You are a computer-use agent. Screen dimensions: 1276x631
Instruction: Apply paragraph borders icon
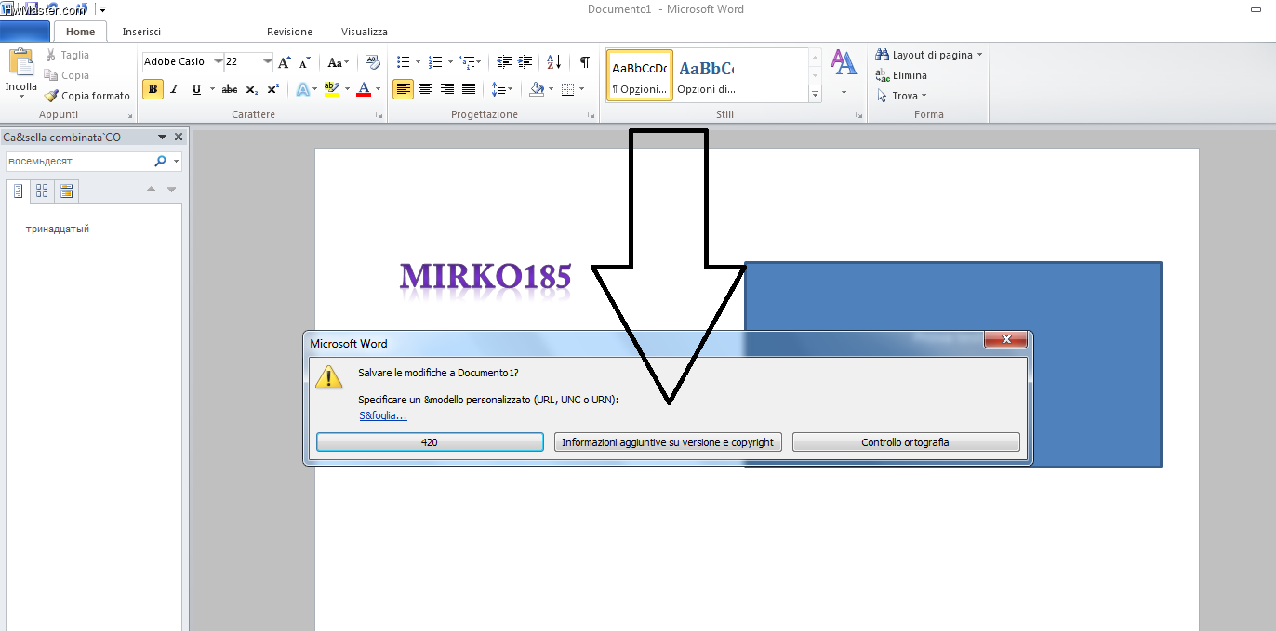coord(568,89)
